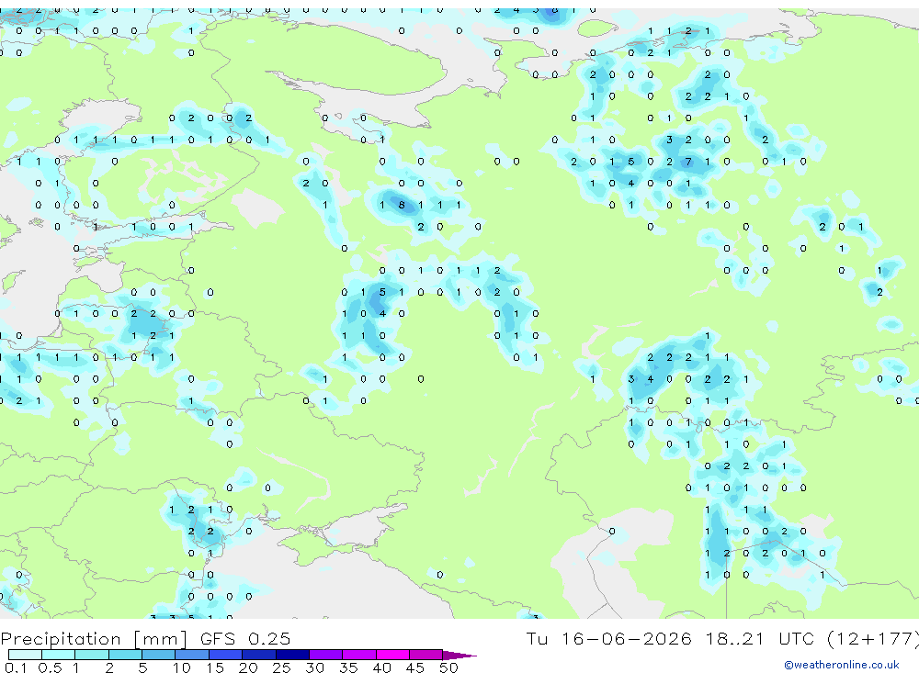Click the "18..21 UTC" time range text

pos(761,638)
